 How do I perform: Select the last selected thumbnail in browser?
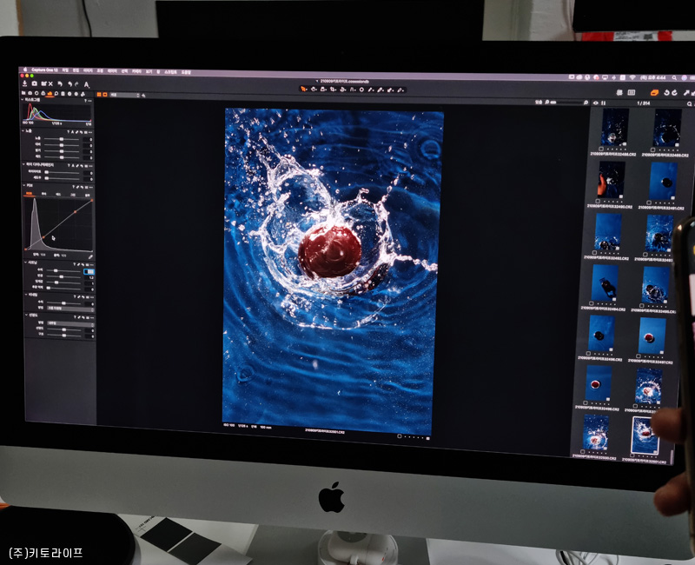(x=644, y=435)
